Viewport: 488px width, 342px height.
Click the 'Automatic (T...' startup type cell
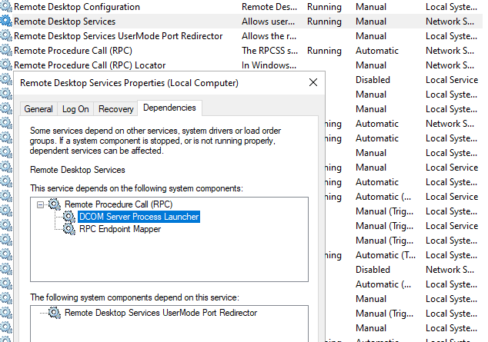point(386,255)
